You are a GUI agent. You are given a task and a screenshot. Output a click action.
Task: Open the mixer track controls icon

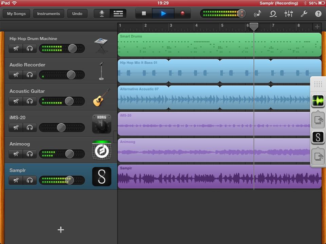click(289, 14)
